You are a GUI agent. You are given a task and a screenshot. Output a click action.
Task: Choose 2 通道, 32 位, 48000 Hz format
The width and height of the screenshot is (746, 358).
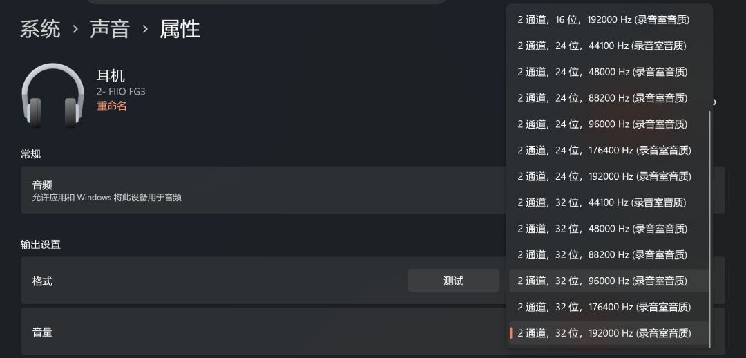point(609,229)
